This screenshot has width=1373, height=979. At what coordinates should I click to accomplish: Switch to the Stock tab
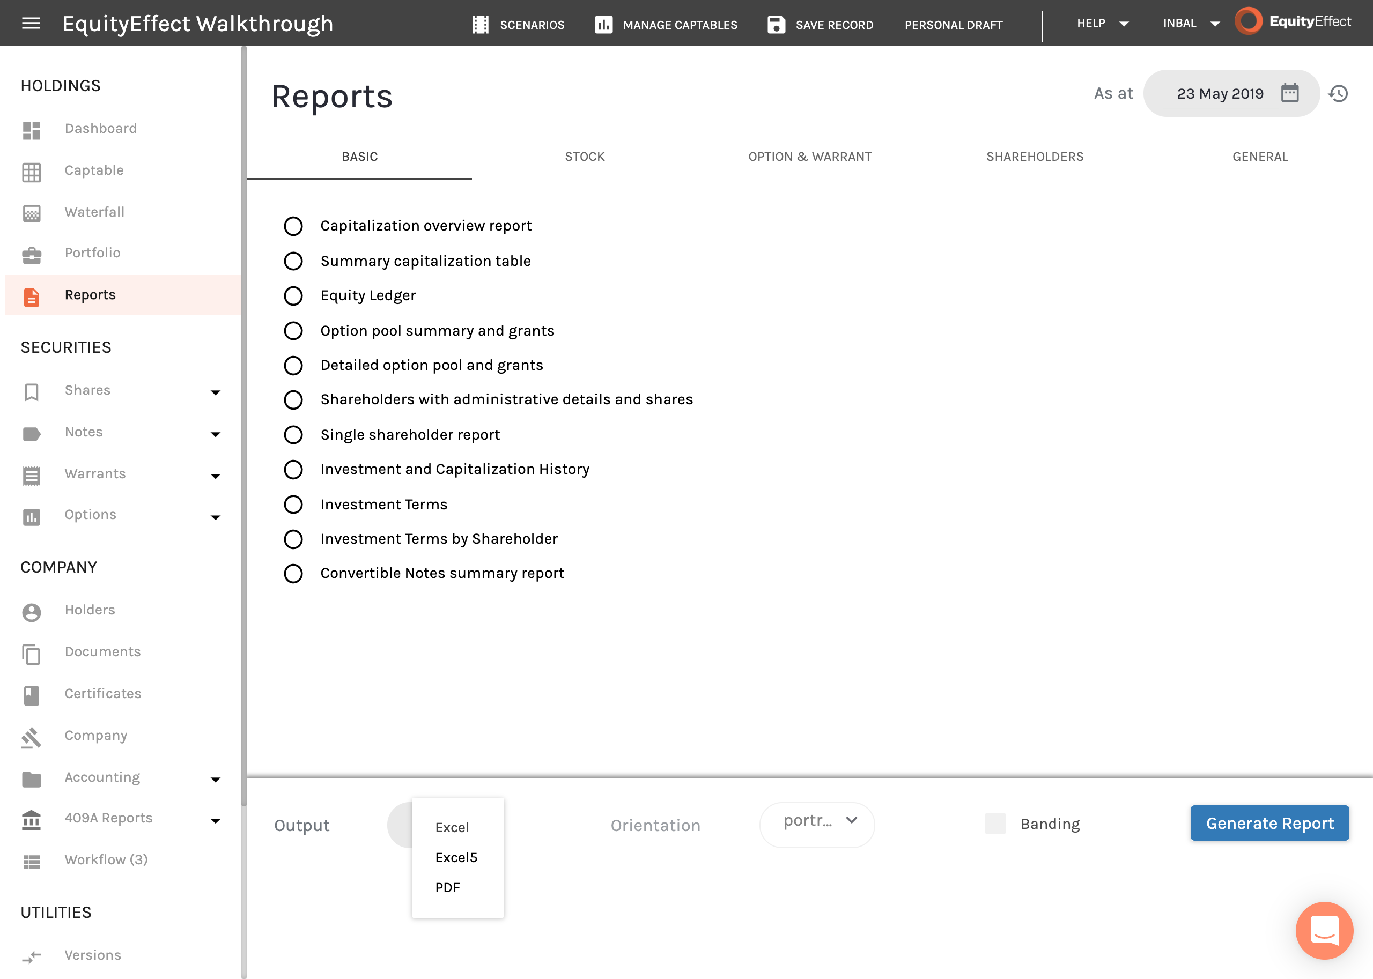point(584,157)
